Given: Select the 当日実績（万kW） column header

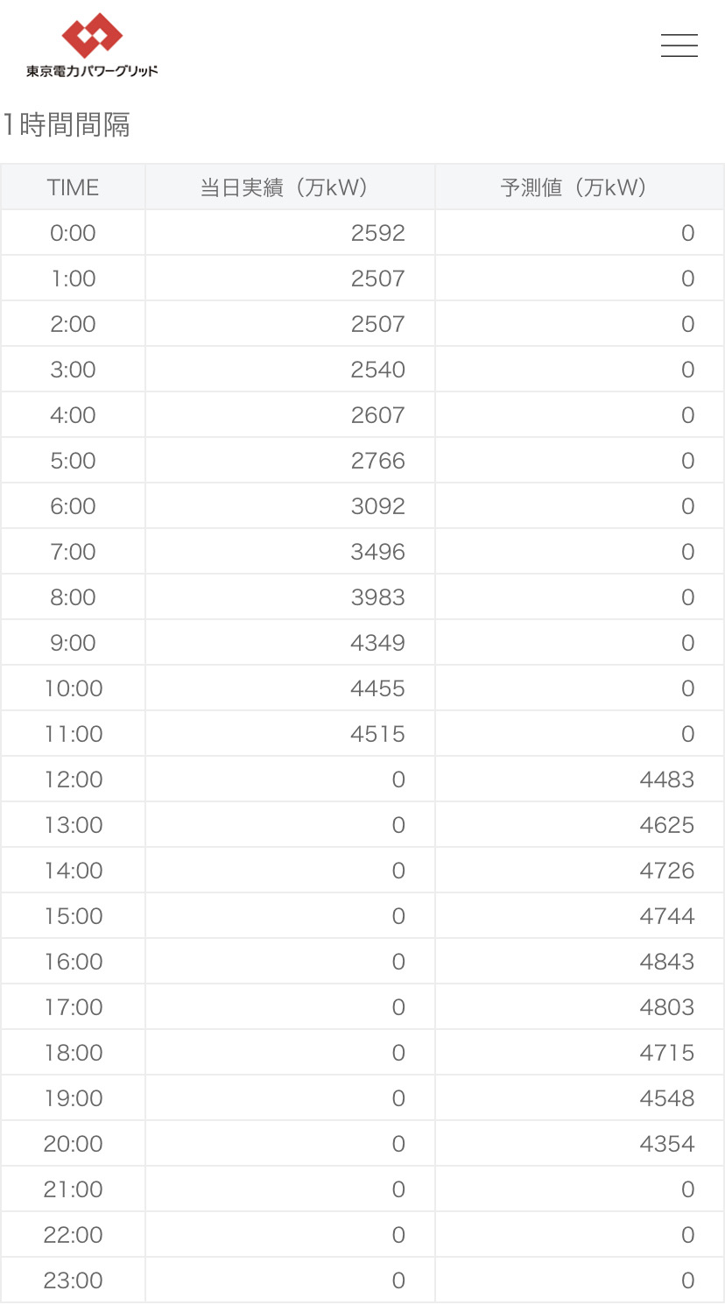Looking at the screenshot, I should pos(290,187).
